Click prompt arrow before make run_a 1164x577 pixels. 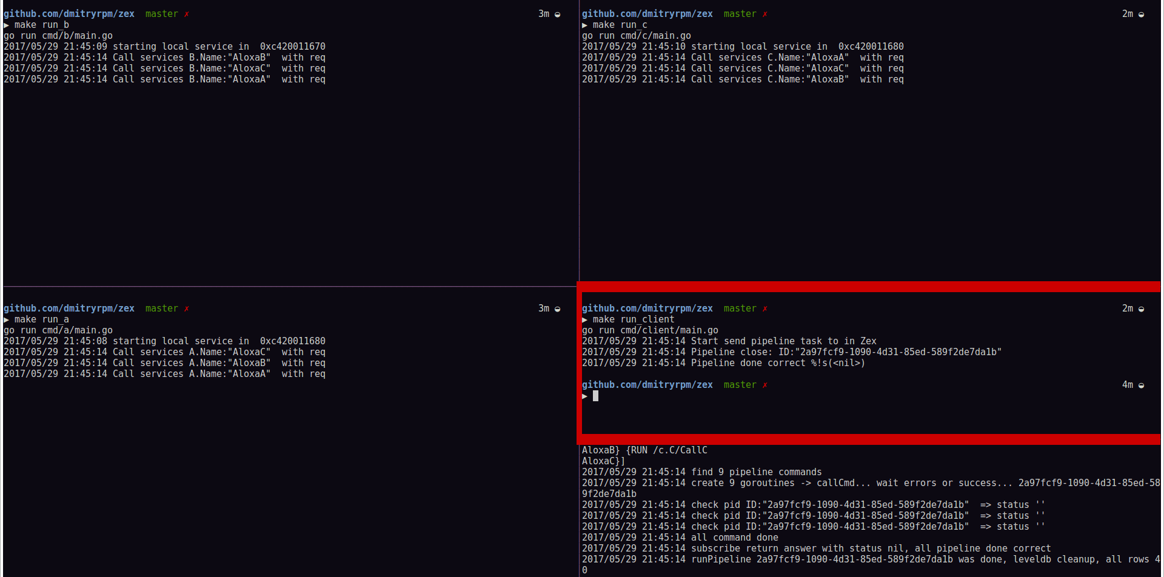click(x=6, y=319)
